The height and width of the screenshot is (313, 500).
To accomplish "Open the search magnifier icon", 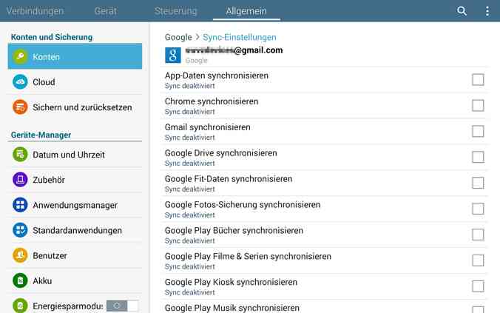I will [x=462, y=11].
